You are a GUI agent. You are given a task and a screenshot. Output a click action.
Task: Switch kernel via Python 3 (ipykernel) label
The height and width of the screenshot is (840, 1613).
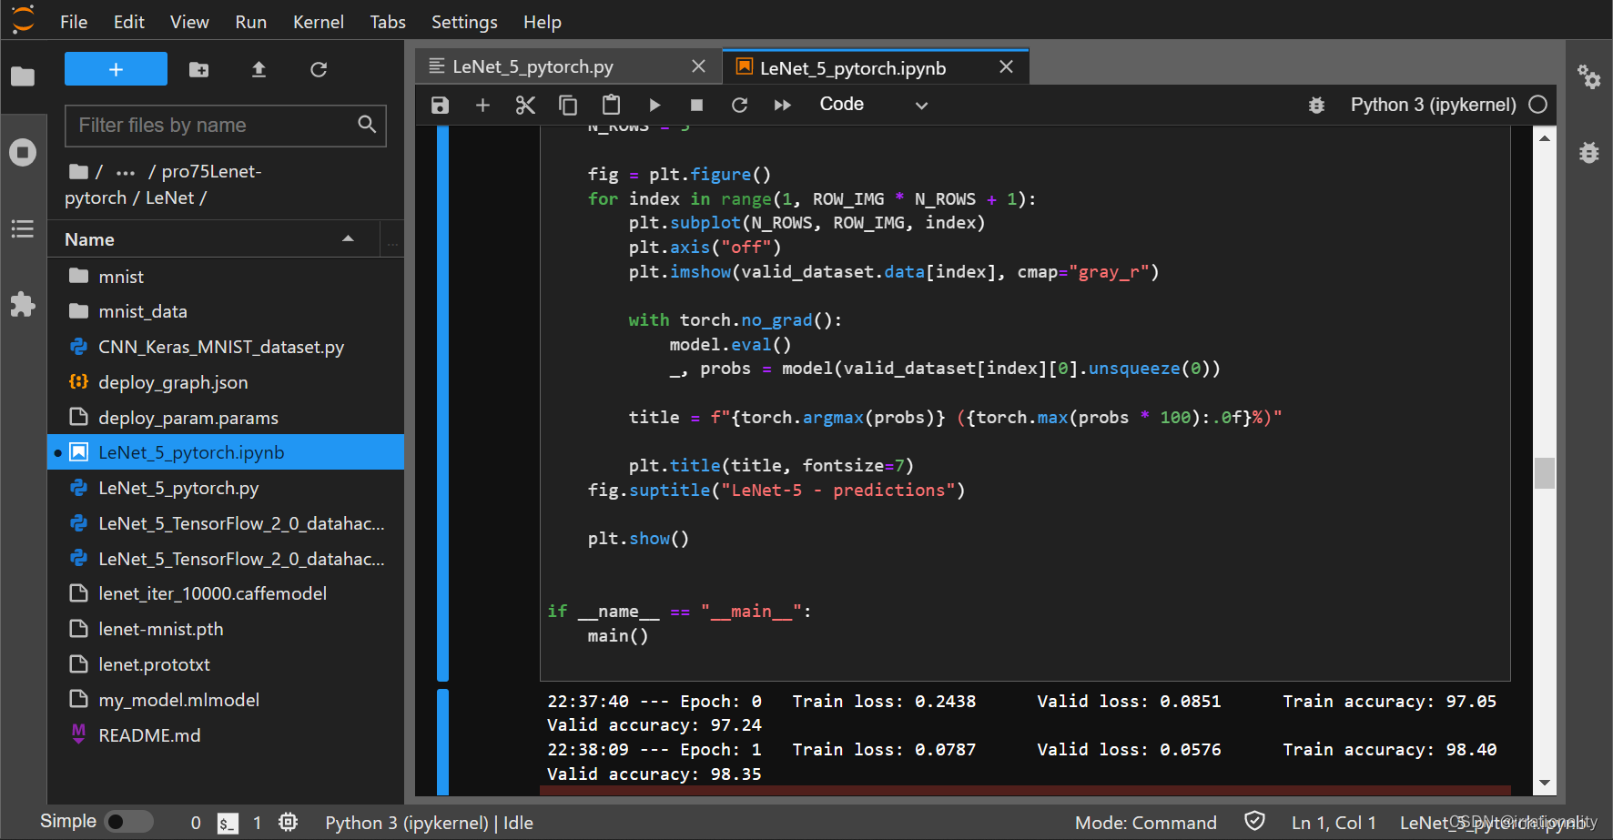(1433, 105)
